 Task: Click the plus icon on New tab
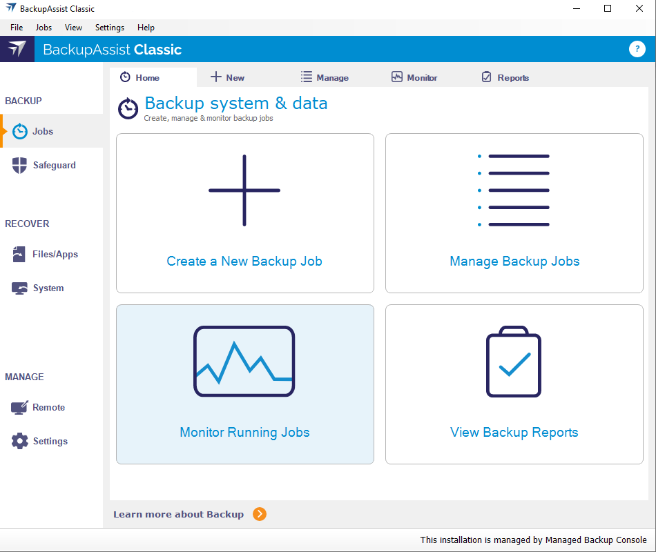[216, 77]
